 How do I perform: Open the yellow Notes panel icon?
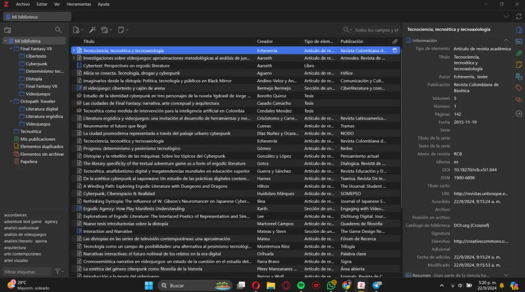pyautogui.click(x=519, y=65)
